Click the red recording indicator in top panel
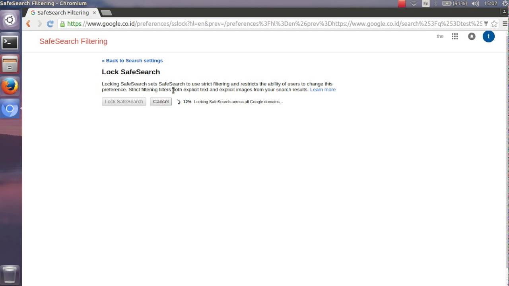 402,4
